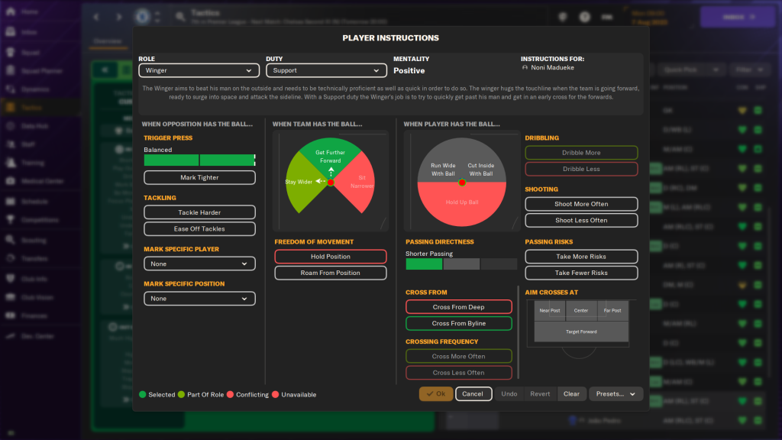Adjust the Passing Directness slider bar
This screenshot has height=440, width=782.
[x=461, y=264]
